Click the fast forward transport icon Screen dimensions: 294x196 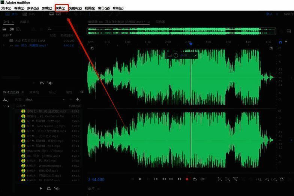click(x=171, y=179)
